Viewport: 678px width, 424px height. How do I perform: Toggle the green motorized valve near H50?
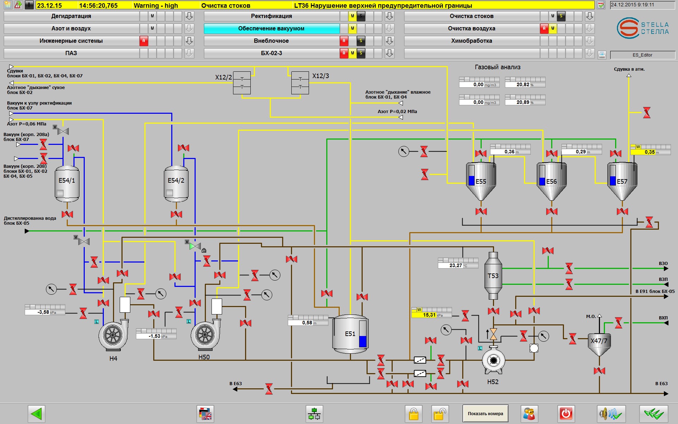point(195,246)
